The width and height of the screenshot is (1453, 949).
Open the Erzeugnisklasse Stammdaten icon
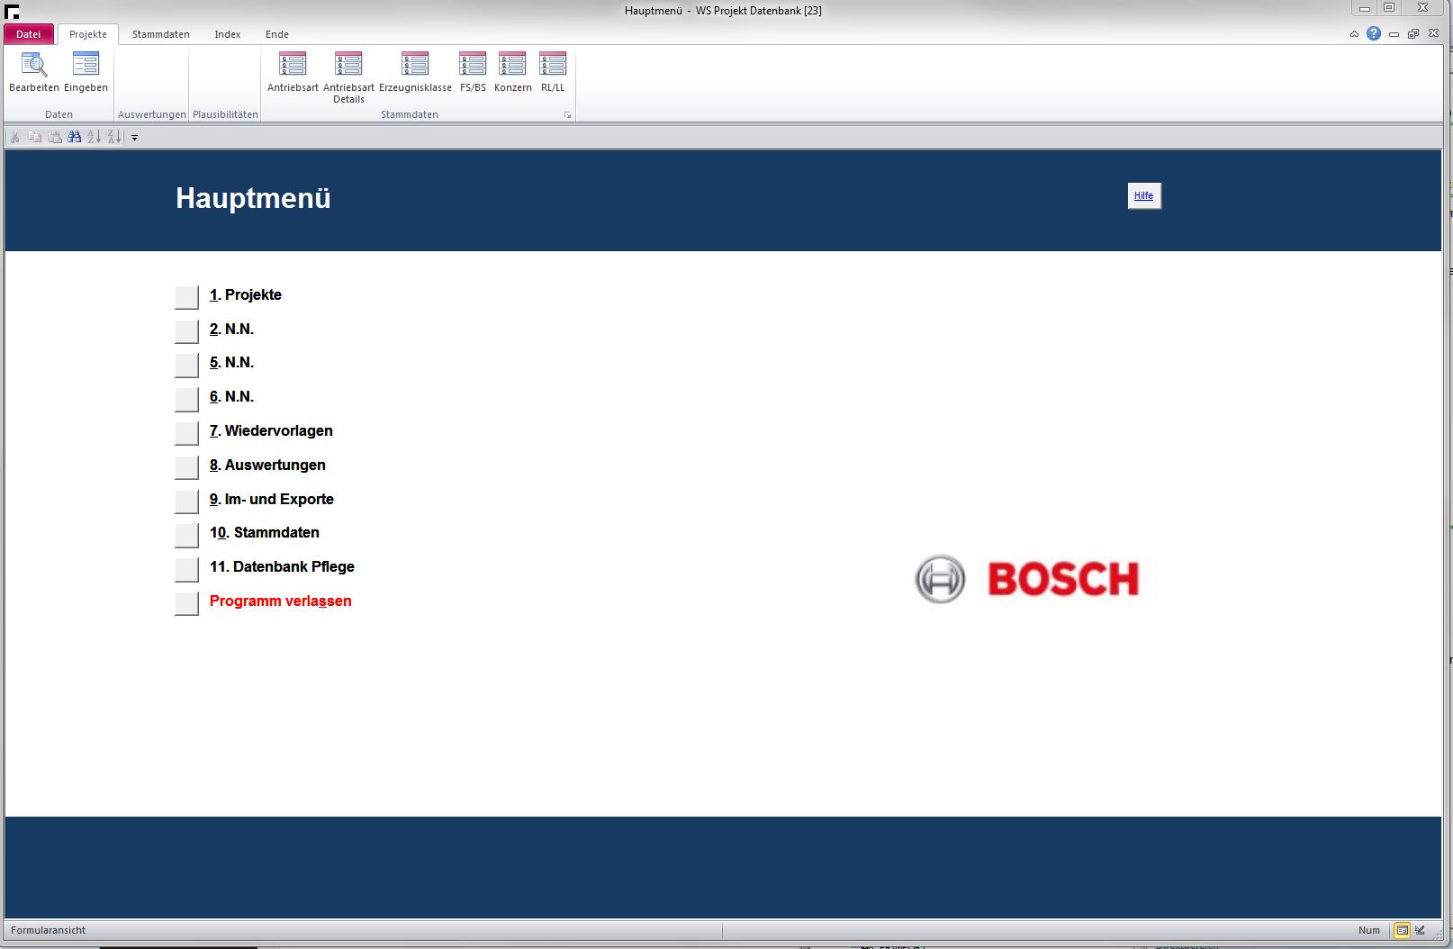pos(415,72)
